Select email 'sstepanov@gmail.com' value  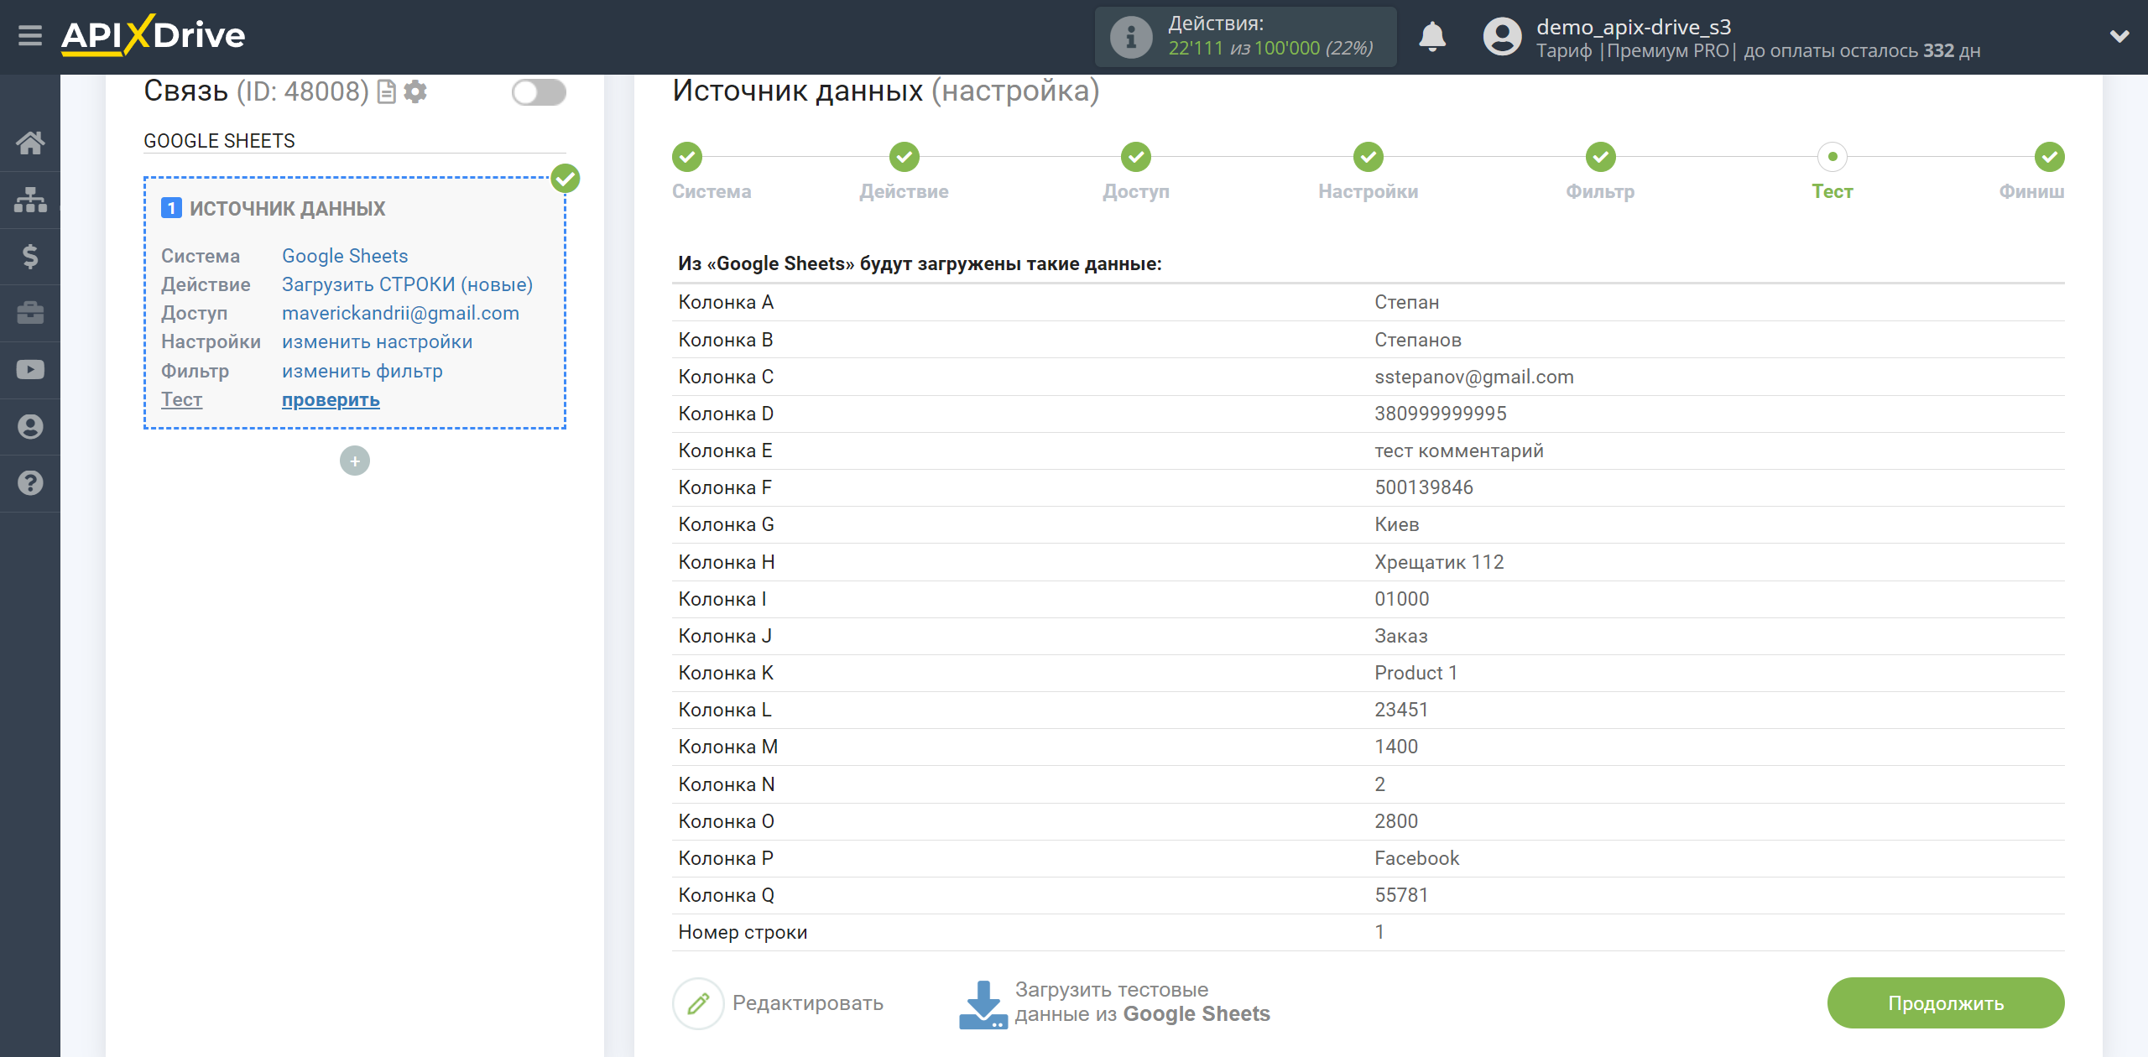tap(1473, 377)
